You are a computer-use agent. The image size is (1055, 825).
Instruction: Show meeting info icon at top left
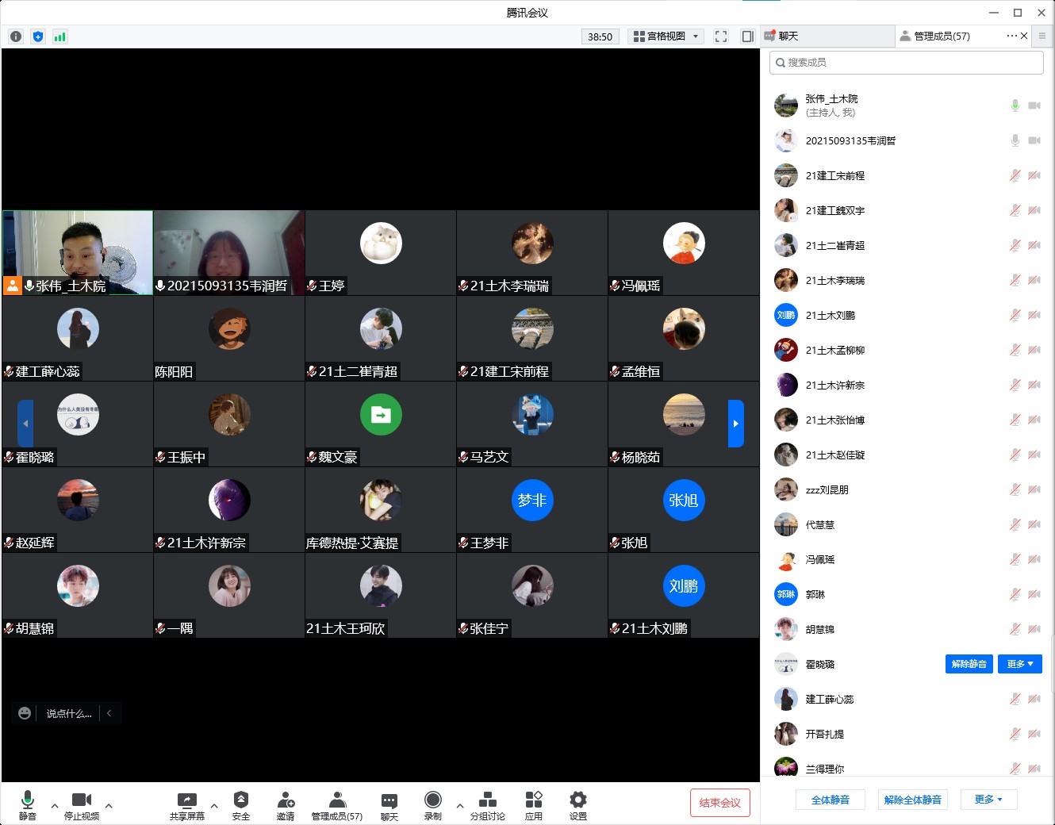pos(16,36)
